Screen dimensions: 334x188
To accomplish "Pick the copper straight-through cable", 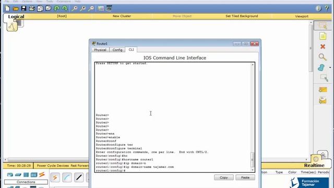I will tap(79, 178).
